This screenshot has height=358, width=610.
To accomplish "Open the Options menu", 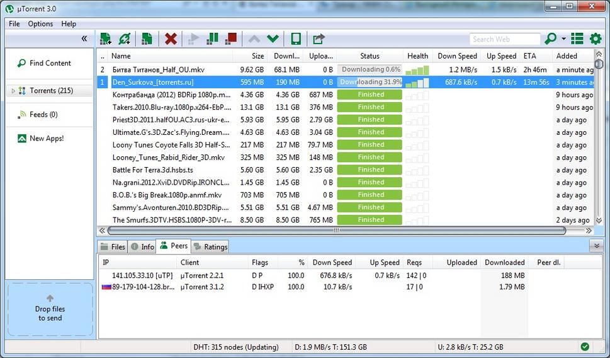I will tap(40, 24).
